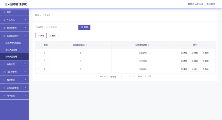
Task: Click the 公告类型2 name cell
Action: (x=143, y=61)
